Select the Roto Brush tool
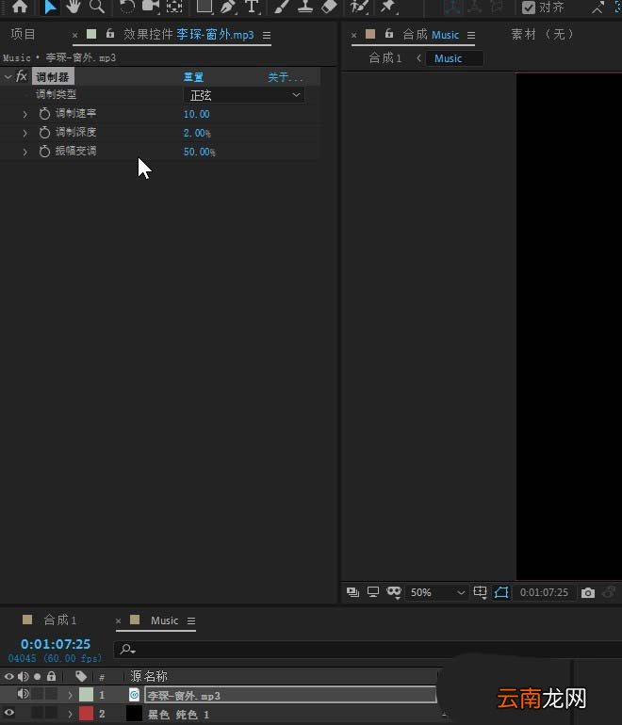 tap(359, 6)
